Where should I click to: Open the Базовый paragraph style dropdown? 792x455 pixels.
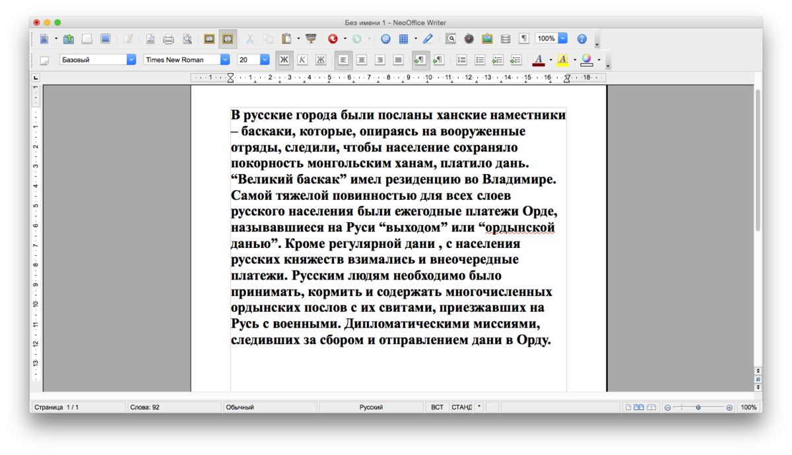pyautogui.click(x=131, y=60)
